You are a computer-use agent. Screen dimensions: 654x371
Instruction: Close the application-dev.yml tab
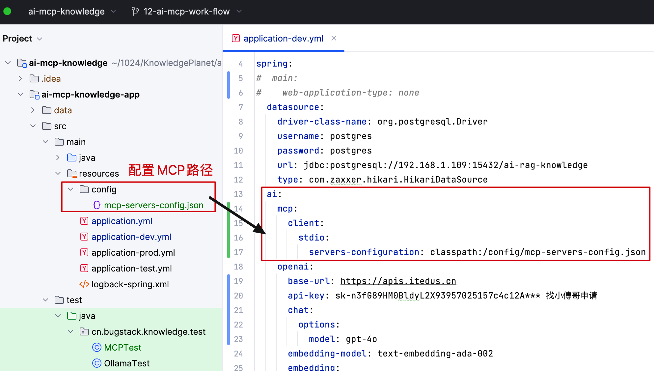pos(334,39)
